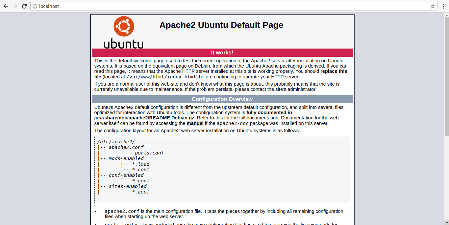449x225 pixels.
Task: Bookmark this page with the star icon
Action: pos(433,6)
